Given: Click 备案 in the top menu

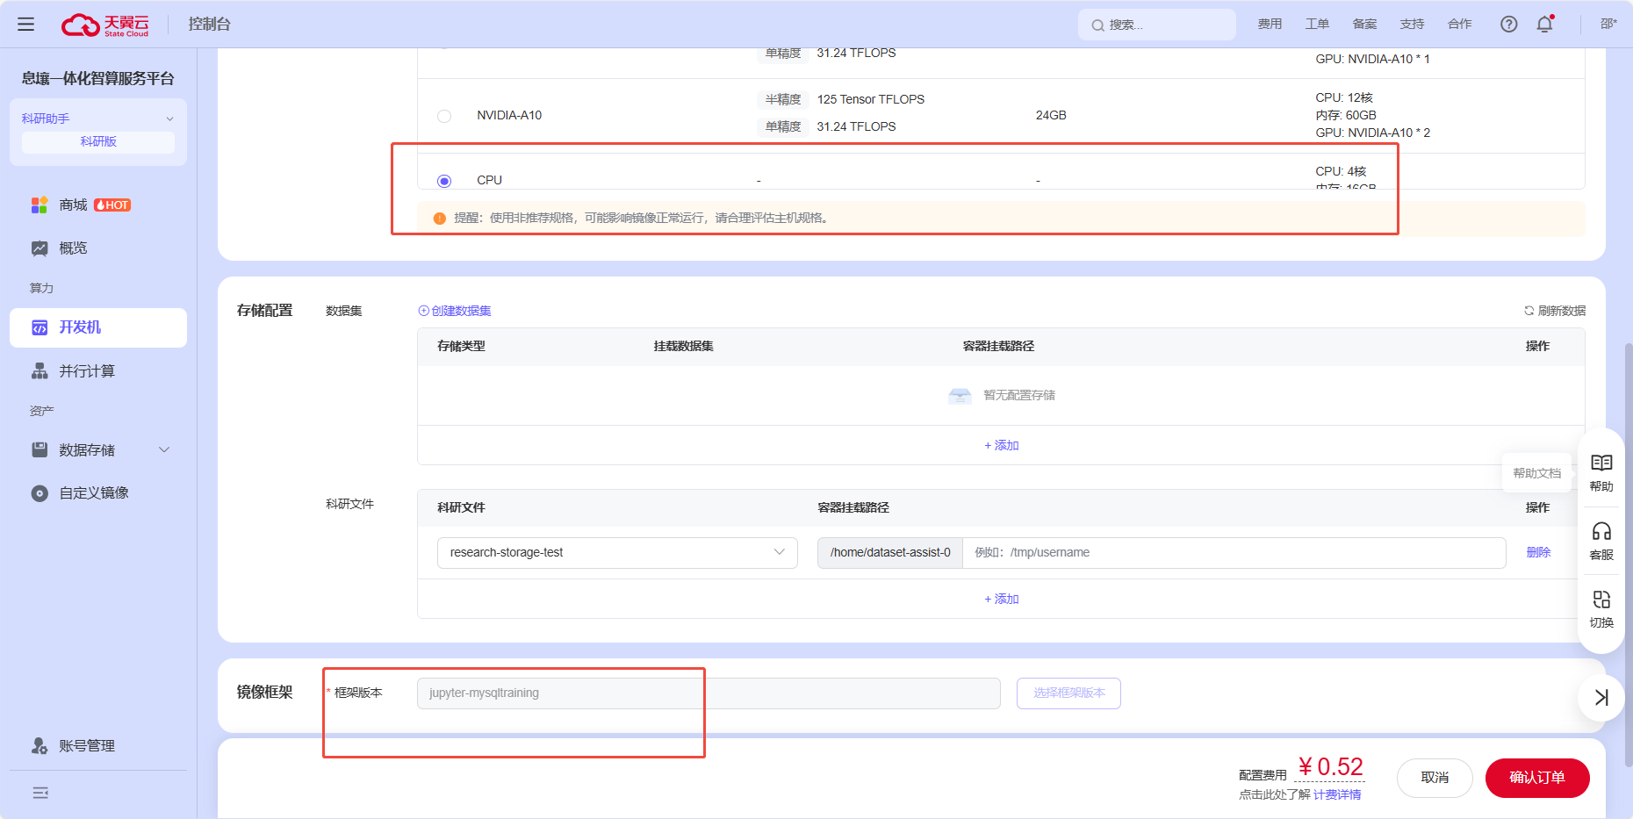Looking at the screenshot, I should tap(1364, 24).
